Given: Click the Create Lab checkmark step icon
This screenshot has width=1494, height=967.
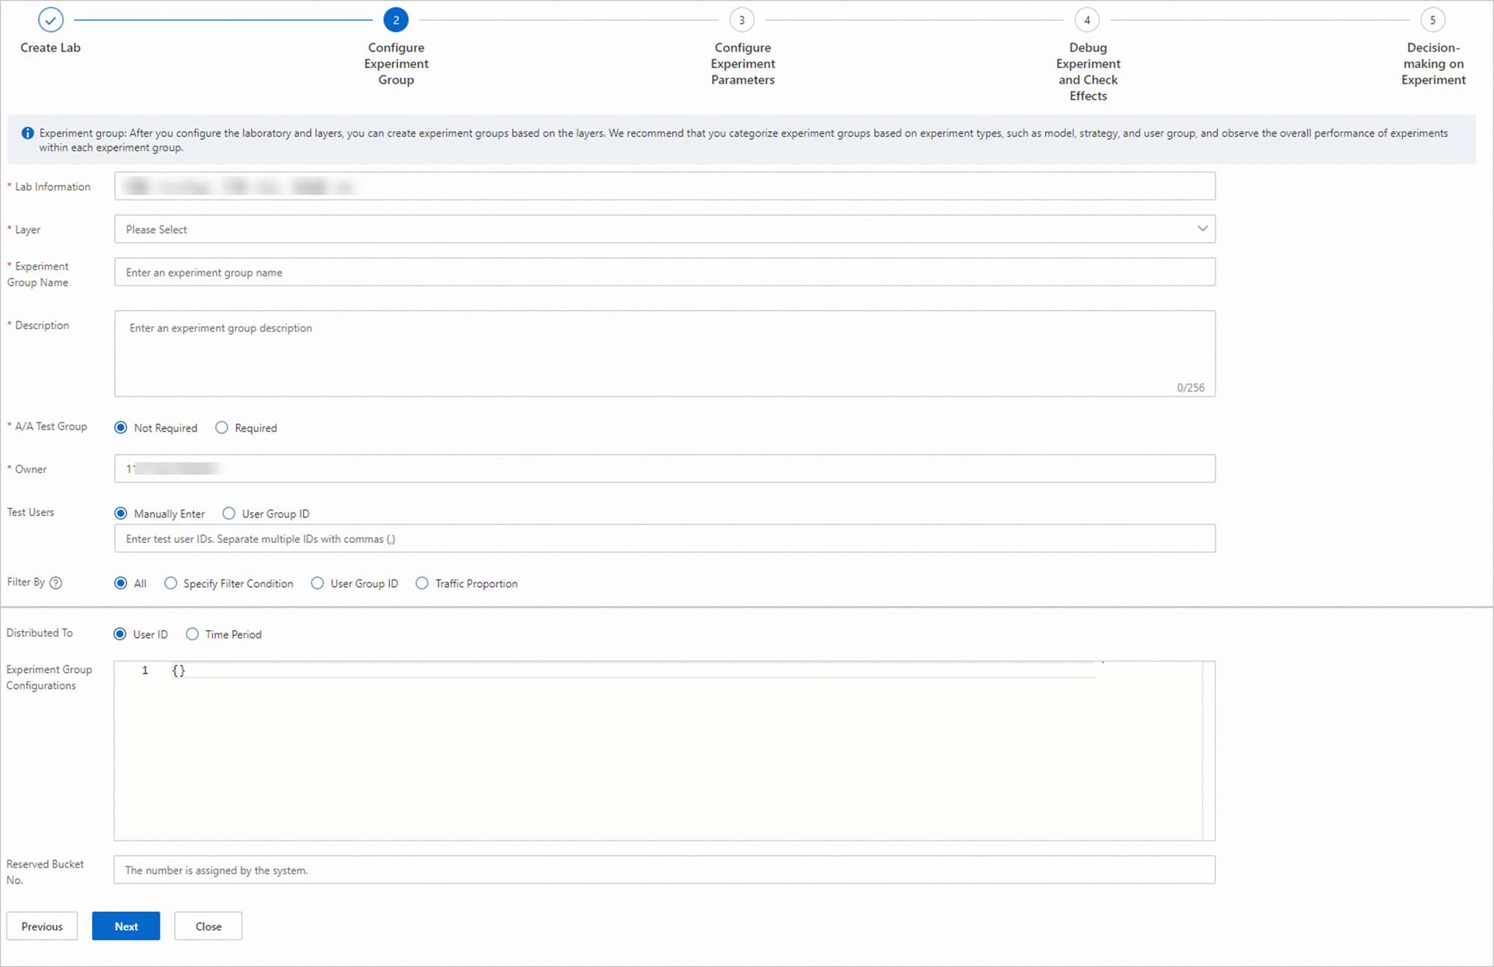Looking at the screenshot, I should pyautogui.click(x=50, y=20).
